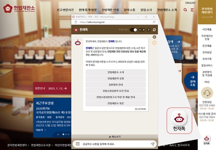Image resolution: width=216 pixels, height=150 pixels.
Task: Click the smiley face feedback icon
Action: click(x=154, y=42)
